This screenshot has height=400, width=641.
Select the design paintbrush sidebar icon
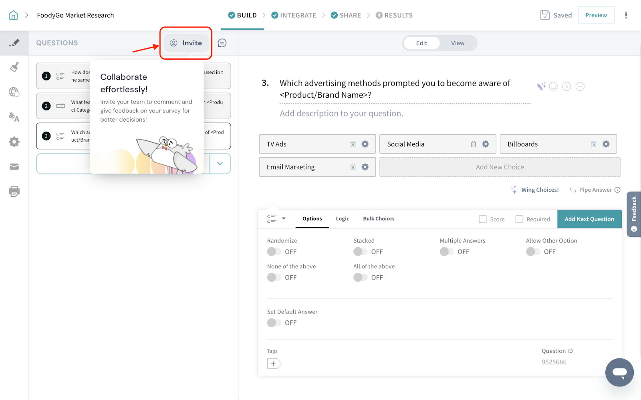tap(14, 67)
